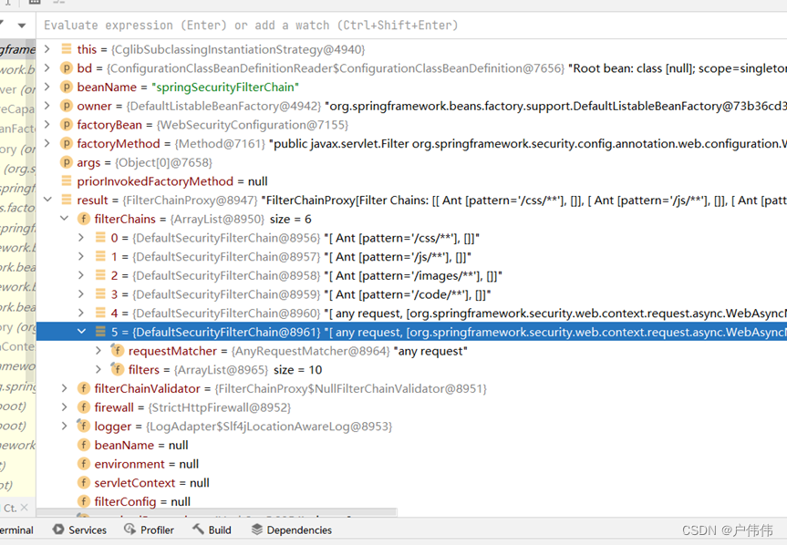Click the field icon next to filterChains
Screen dimensions: 787x545
tap(83, 219)
